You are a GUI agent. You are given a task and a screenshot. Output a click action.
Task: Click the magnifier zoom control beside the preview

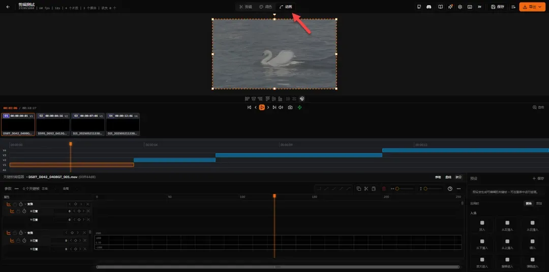[534, 108]
